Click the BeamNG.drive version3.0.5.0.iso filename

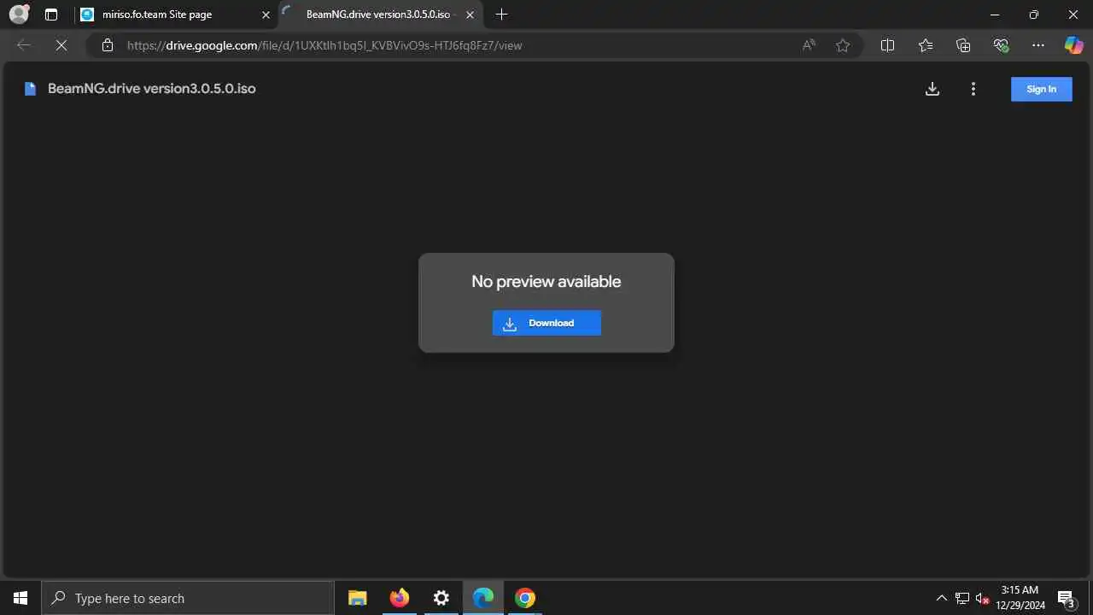click(152, 89)
